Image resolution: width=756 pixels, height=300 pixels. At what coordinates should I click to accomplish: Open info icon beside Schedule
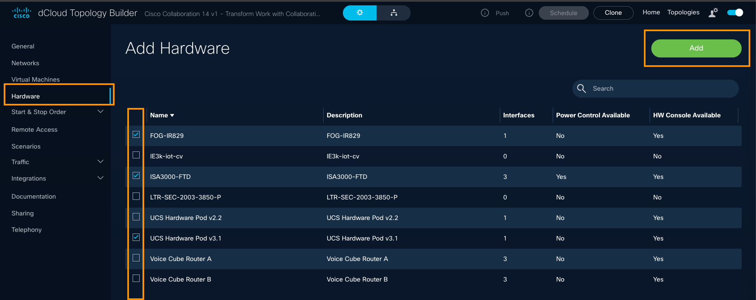coord(529,13)
